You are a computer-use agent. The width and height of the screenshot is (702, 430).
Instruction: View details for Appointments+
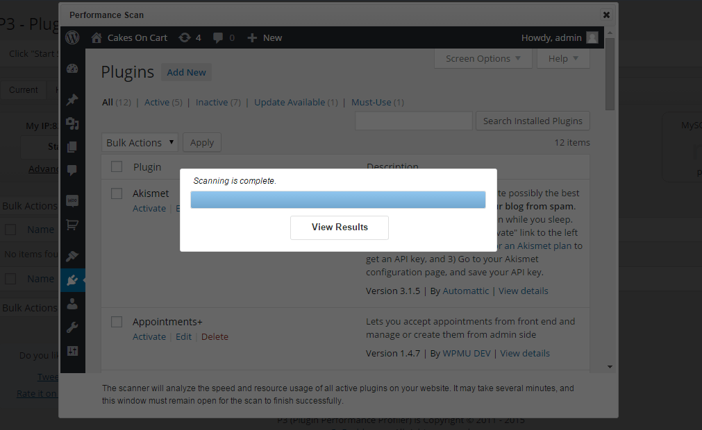click(525, 354)
